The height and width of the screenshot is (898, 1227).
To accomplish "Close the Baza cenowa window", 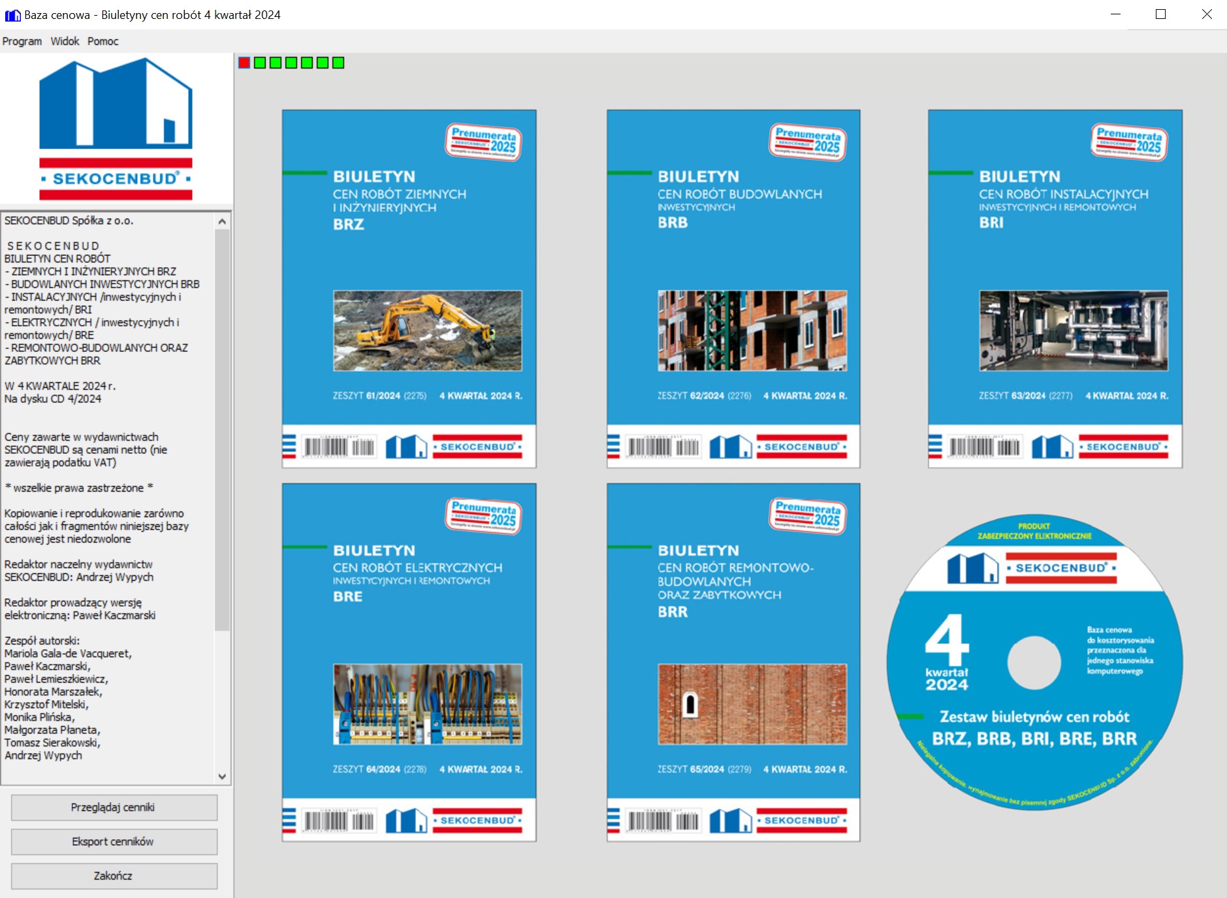I will click(x=1206, y=14).
